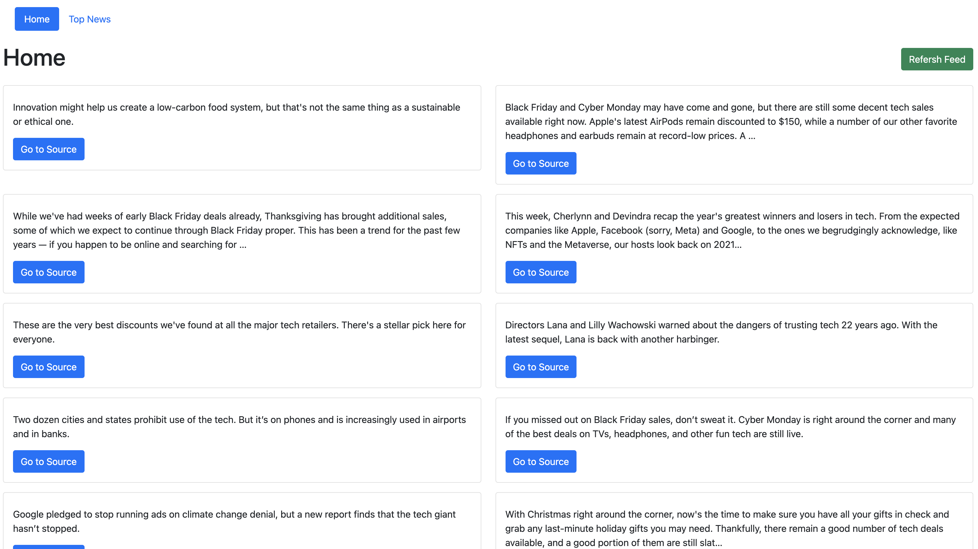
Task: Select the Home tab
Action: (36, 19)
